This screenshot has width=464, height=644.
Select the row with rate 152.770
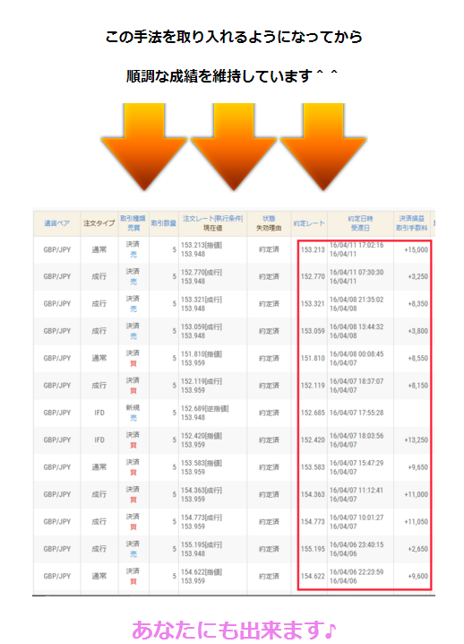(234, 277)
